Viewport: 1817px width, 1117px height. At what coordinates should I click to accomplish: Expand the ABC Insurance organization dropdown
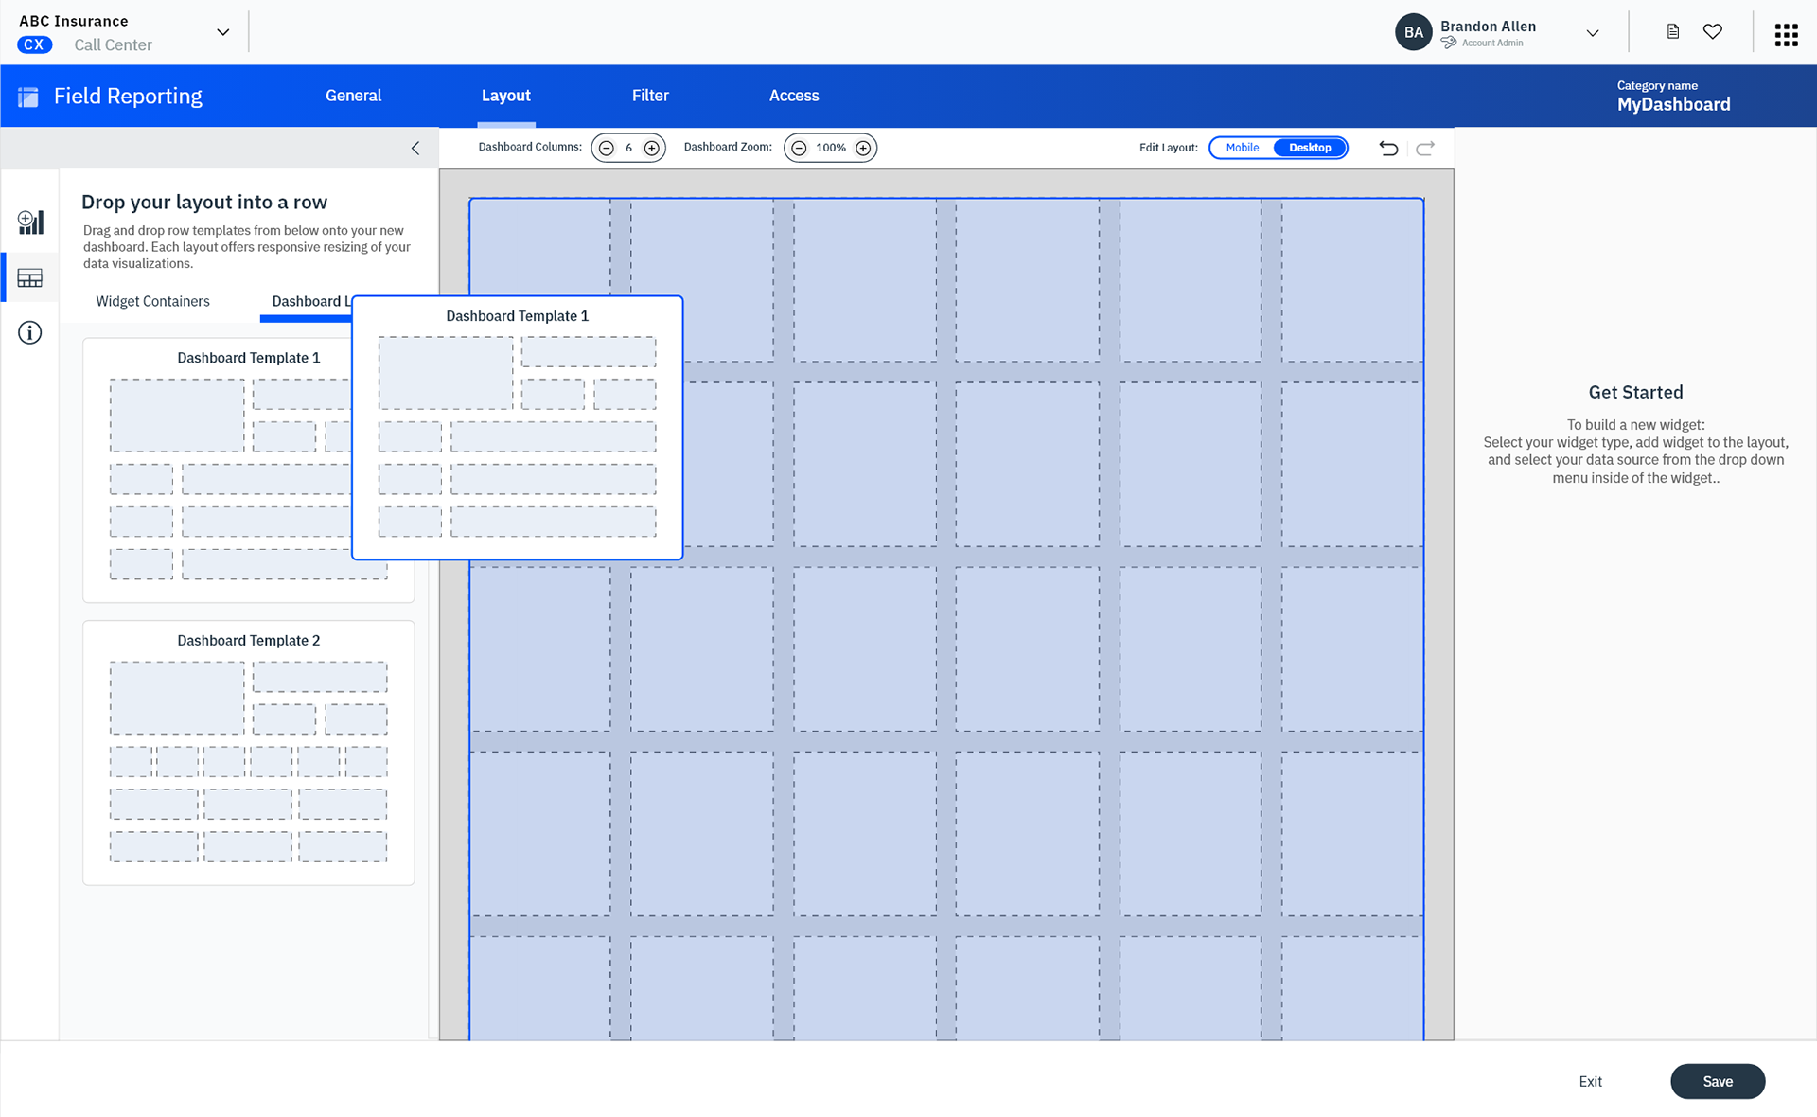pos(223,32)
